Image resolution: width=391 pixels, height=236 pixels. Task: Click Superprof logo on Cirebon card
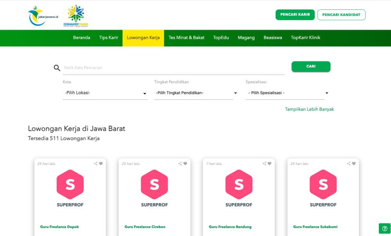pyautogui.click(x=154, y=188)
